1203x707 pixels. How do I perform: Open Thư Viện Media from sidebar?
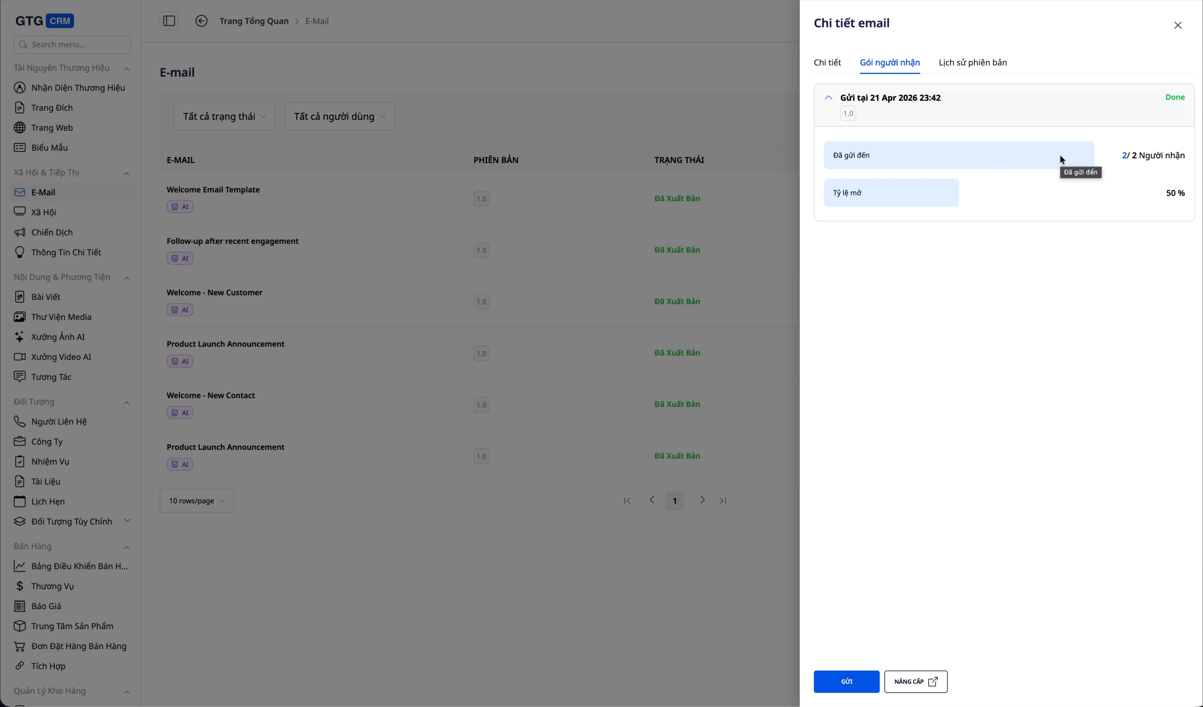click(61, 317)
